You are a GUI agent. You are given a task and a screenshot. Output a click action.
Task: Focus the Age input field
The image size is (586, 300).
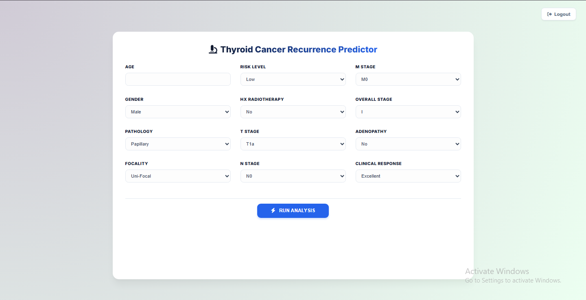pos(178,79)
